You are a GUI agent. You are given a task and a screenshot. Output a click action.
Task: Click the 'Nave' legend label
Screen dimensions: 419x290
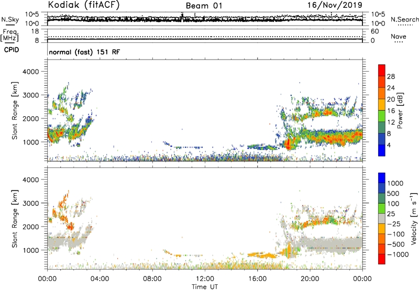click(399, 36)
